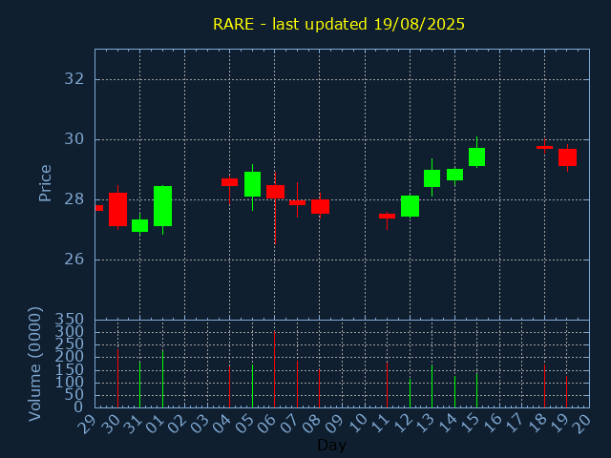Click the volume tick label '100'
Image resolution: width=611 pixels, height=458 pixels.
(x=69, y=383)
